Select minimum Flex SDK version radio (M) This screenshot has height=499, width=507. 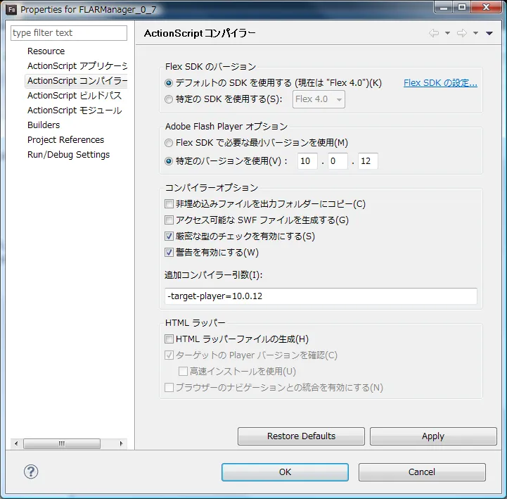click(x=169, y=143)
